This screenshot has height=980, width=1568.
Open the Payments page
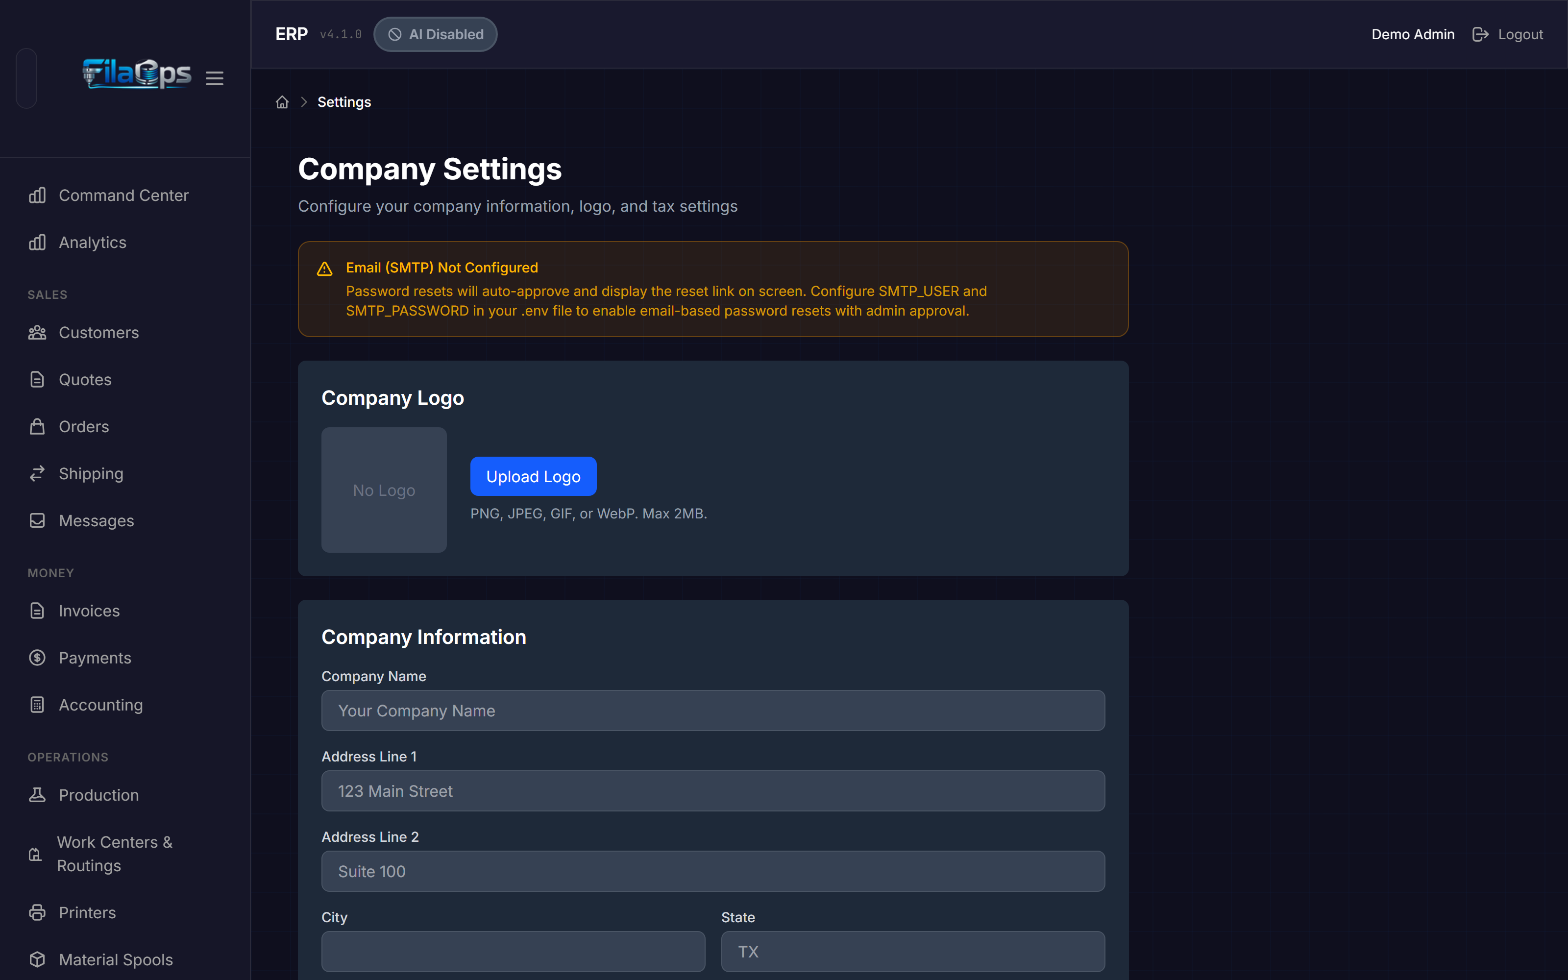point(125,658)
